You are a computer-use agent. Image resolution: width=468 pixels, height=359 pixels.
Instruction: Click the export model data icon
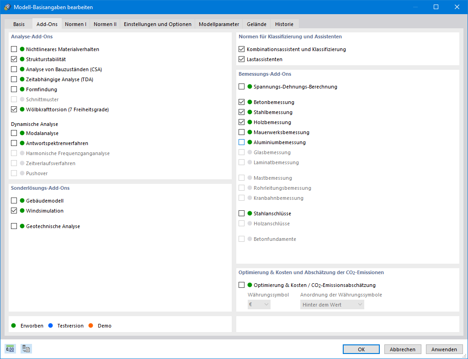coord(26,349)
